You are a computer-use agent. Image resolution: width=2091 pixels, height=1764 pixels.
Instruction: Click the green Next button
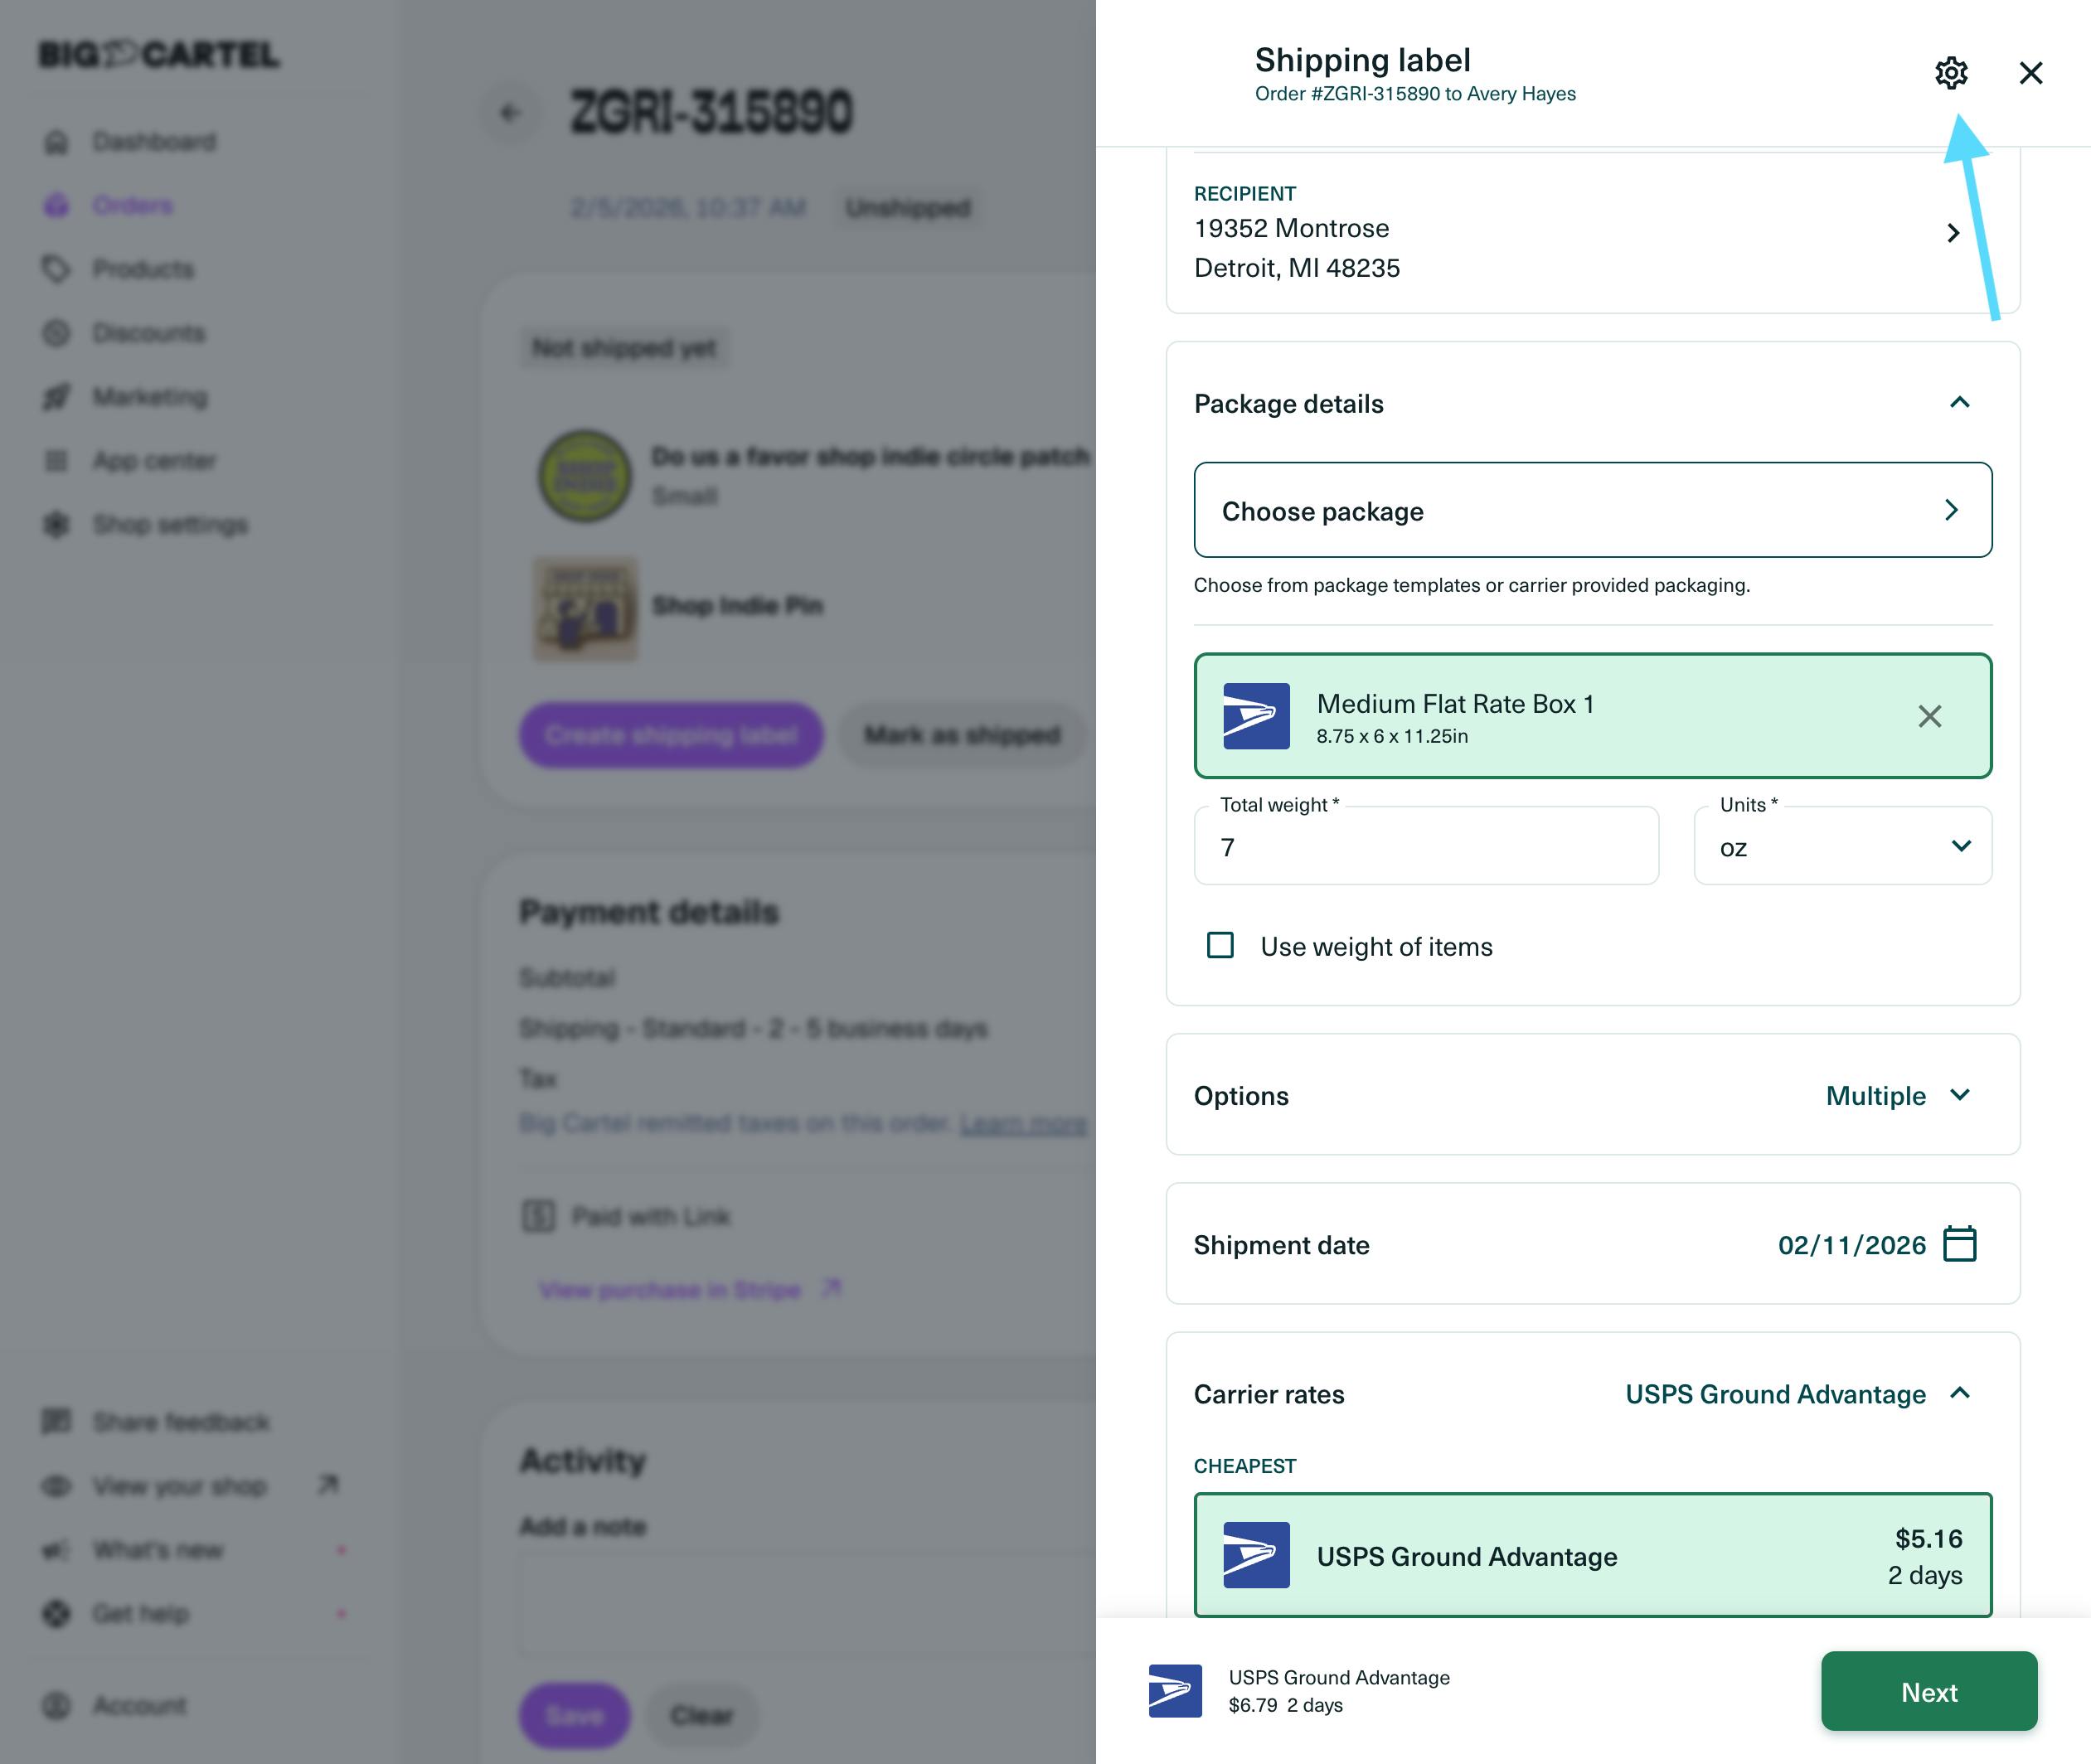(x=1928, y=1692)
